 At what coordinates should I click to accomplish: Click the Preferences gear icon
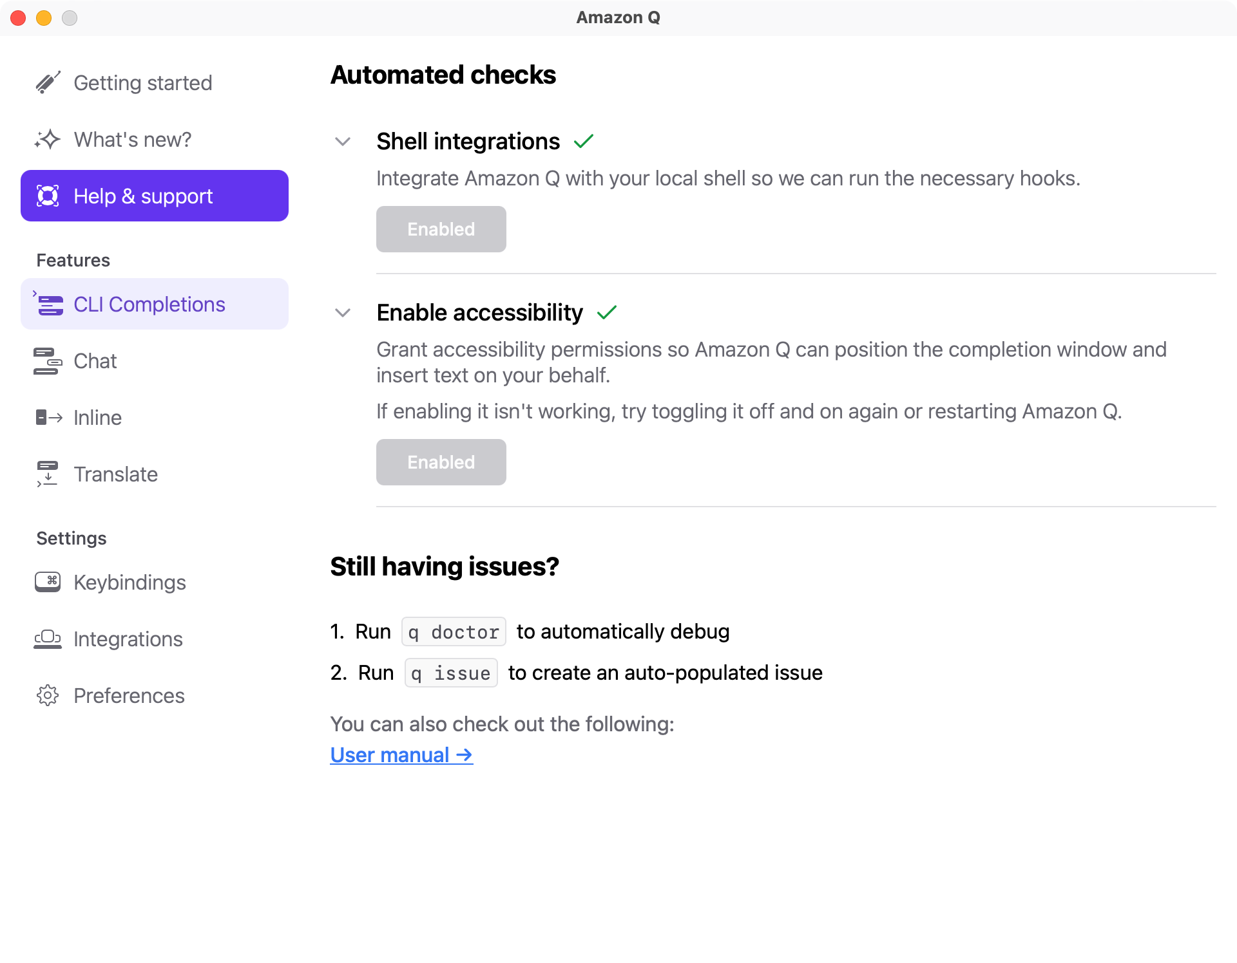pyautogui.click(x=48, y=695)
